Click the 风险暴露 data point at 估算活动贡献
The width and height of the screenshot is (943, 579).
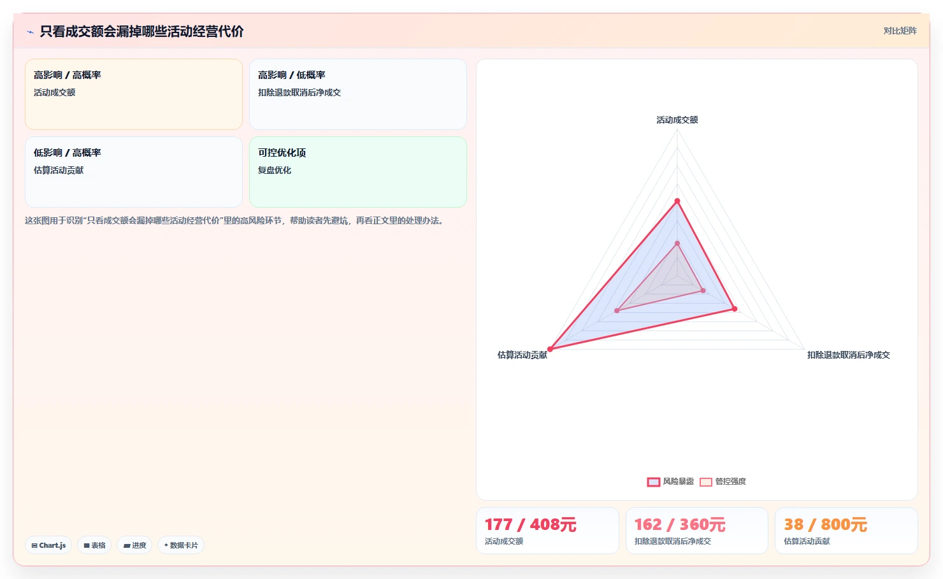tap(551, 349)
